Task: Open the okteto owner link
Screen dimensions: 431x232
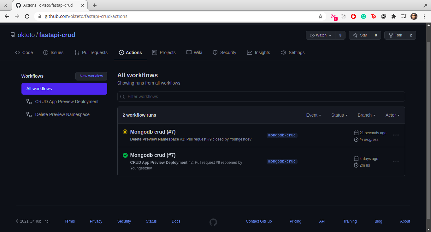Action: [x=26, y=35]
